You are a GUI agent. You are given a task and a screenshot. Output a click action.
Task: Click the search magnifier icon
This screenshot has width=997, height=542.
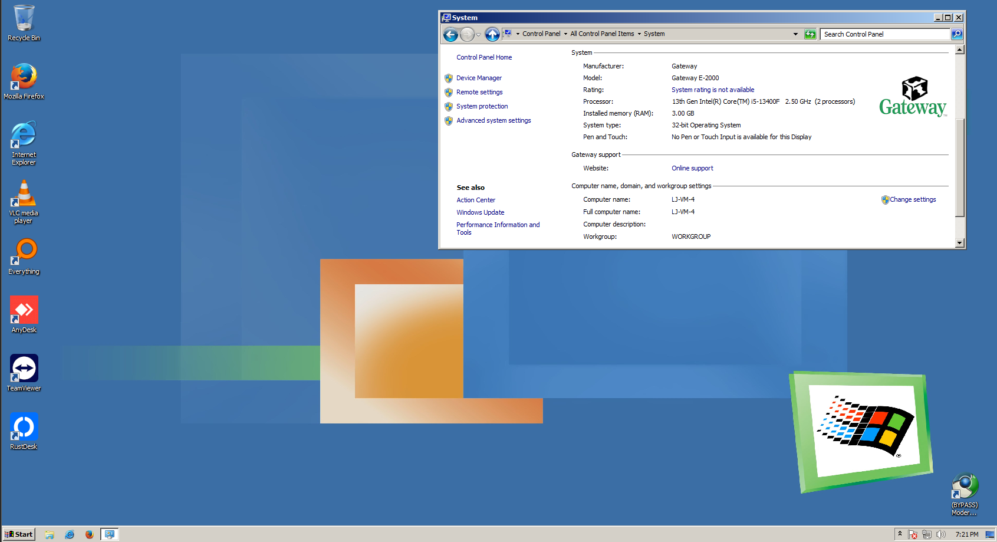pyautogui.click(x=957, y=34)
